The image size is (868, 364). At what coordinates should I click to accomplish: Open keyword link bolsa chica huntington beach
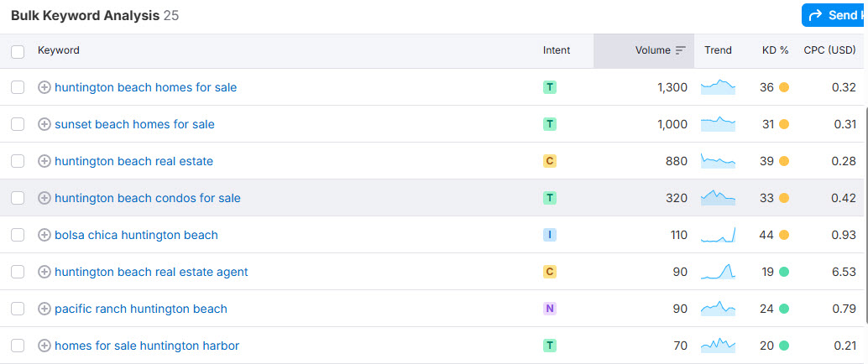pyautogui.click(x=136, y=235)
